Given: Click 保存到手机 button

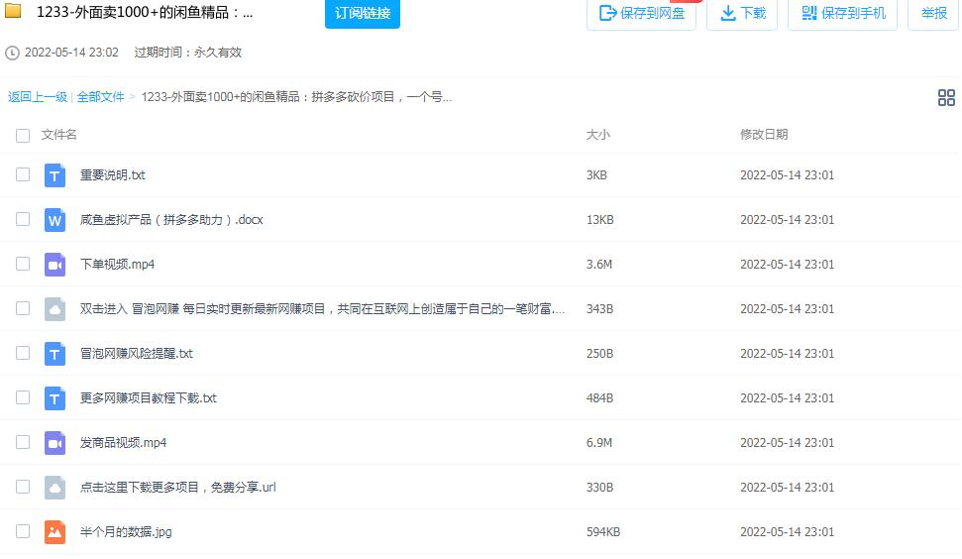Looking at the screenshot, I should [x=842, y=14].
